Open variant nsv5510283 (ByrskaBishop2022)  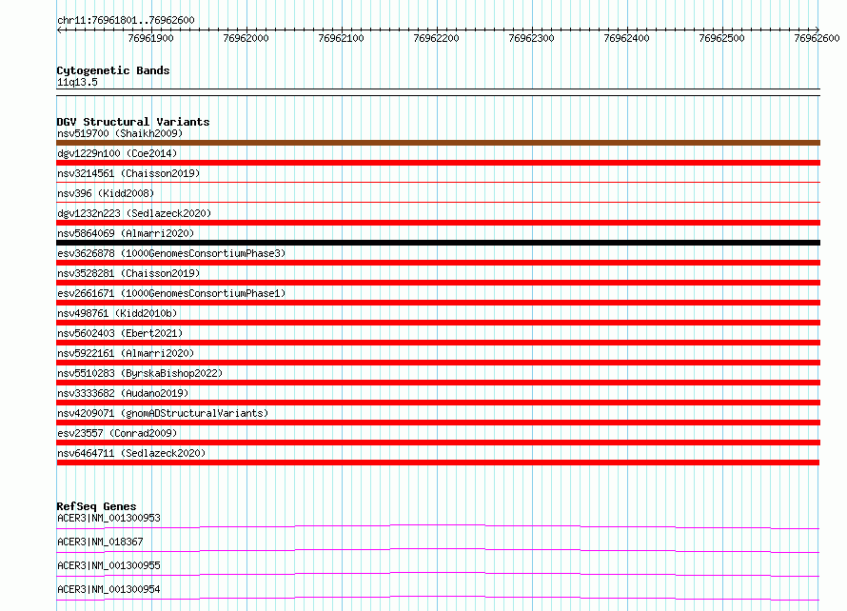[140, 373]
